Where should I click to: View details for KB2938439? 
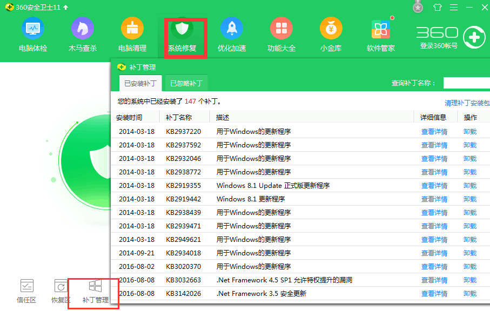(x=434, y=212)
